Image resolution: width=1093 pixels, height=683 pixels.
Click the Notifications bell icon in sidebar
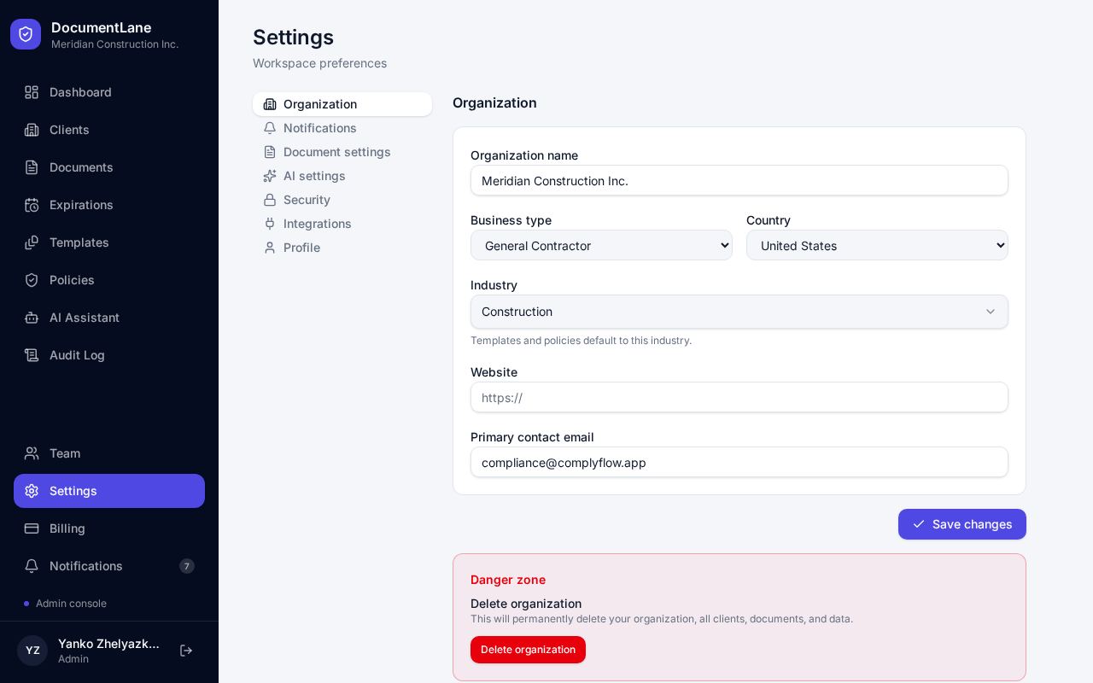click(32, 566)
